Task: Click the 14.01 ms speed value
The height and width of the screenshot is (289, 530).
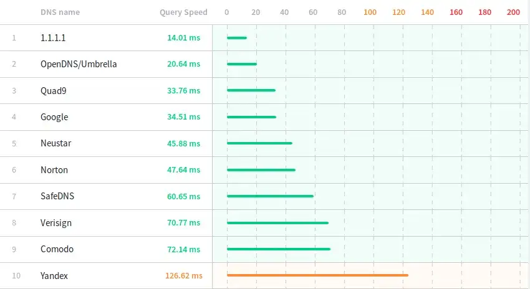Action: [183, 38]
